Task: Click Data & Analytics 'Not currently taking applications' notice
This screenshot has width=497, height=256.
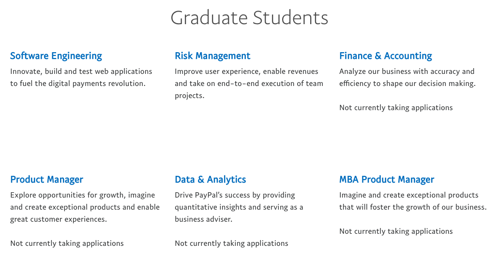Action: click(x=231, y=243)
